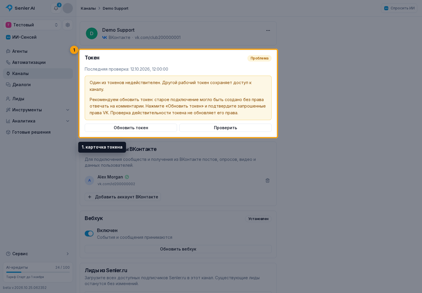The image size is (422, 293).
Task: Delete Alex Morgan account with trash icon
Action: click(268, 180)
